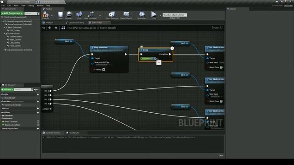The width and height of the screenshot is (294, 165).
Task: Open the Compile options dropdown arrow
Action: [52, 16]
